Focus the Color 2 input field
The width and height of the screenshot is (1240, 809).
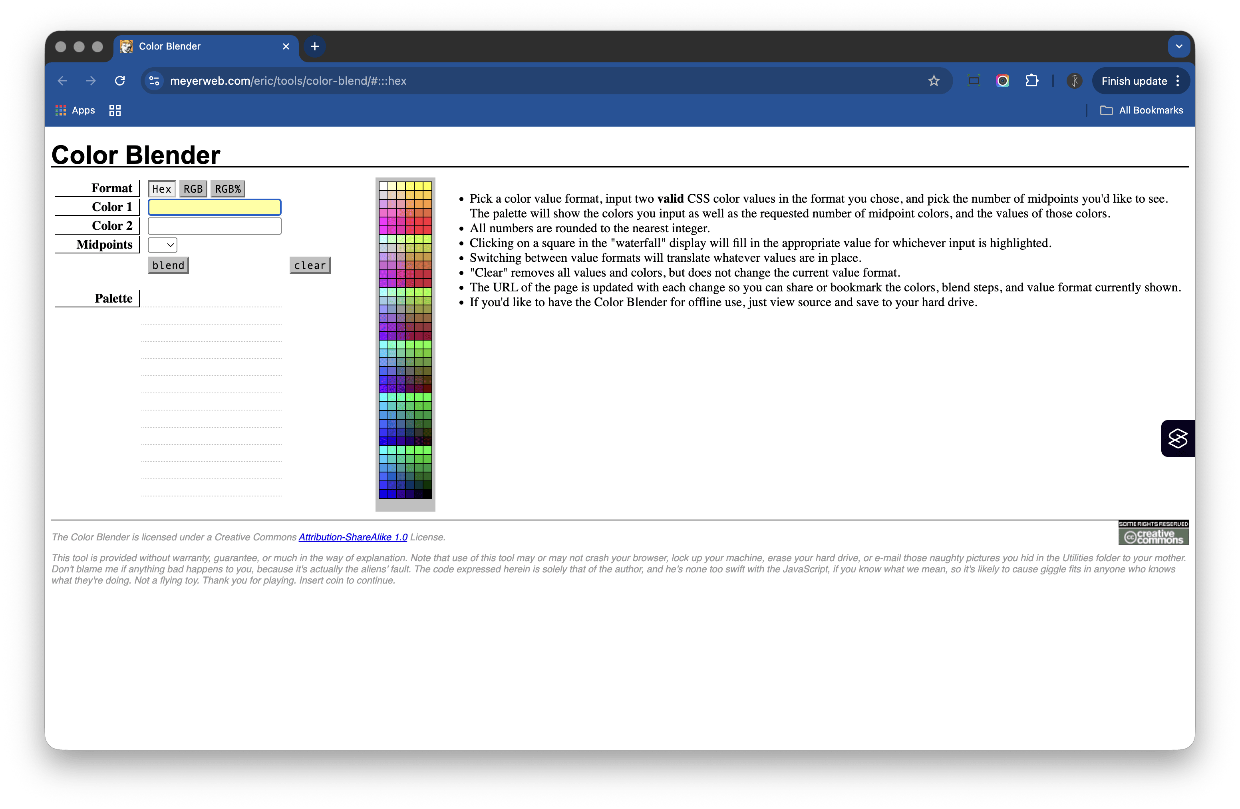215,226
